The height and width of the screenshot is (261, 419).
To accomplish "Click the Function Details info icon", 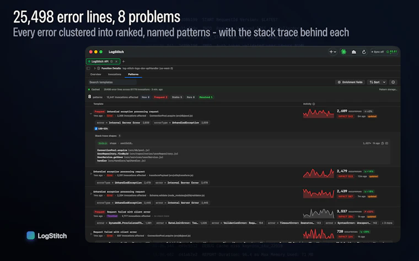I will click(99, 69).
